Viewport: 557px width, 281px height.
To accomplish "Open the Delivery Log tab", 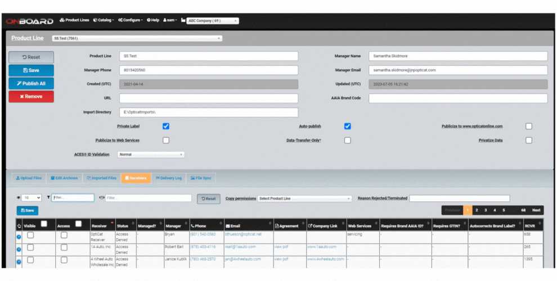I will pyautogui.click(x=169, y=178).
